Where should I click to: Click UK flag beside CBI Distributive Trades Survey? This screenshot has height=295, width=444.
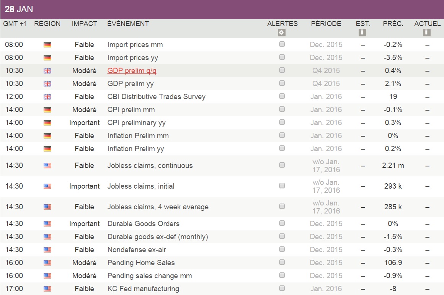[x=47, y=97]
